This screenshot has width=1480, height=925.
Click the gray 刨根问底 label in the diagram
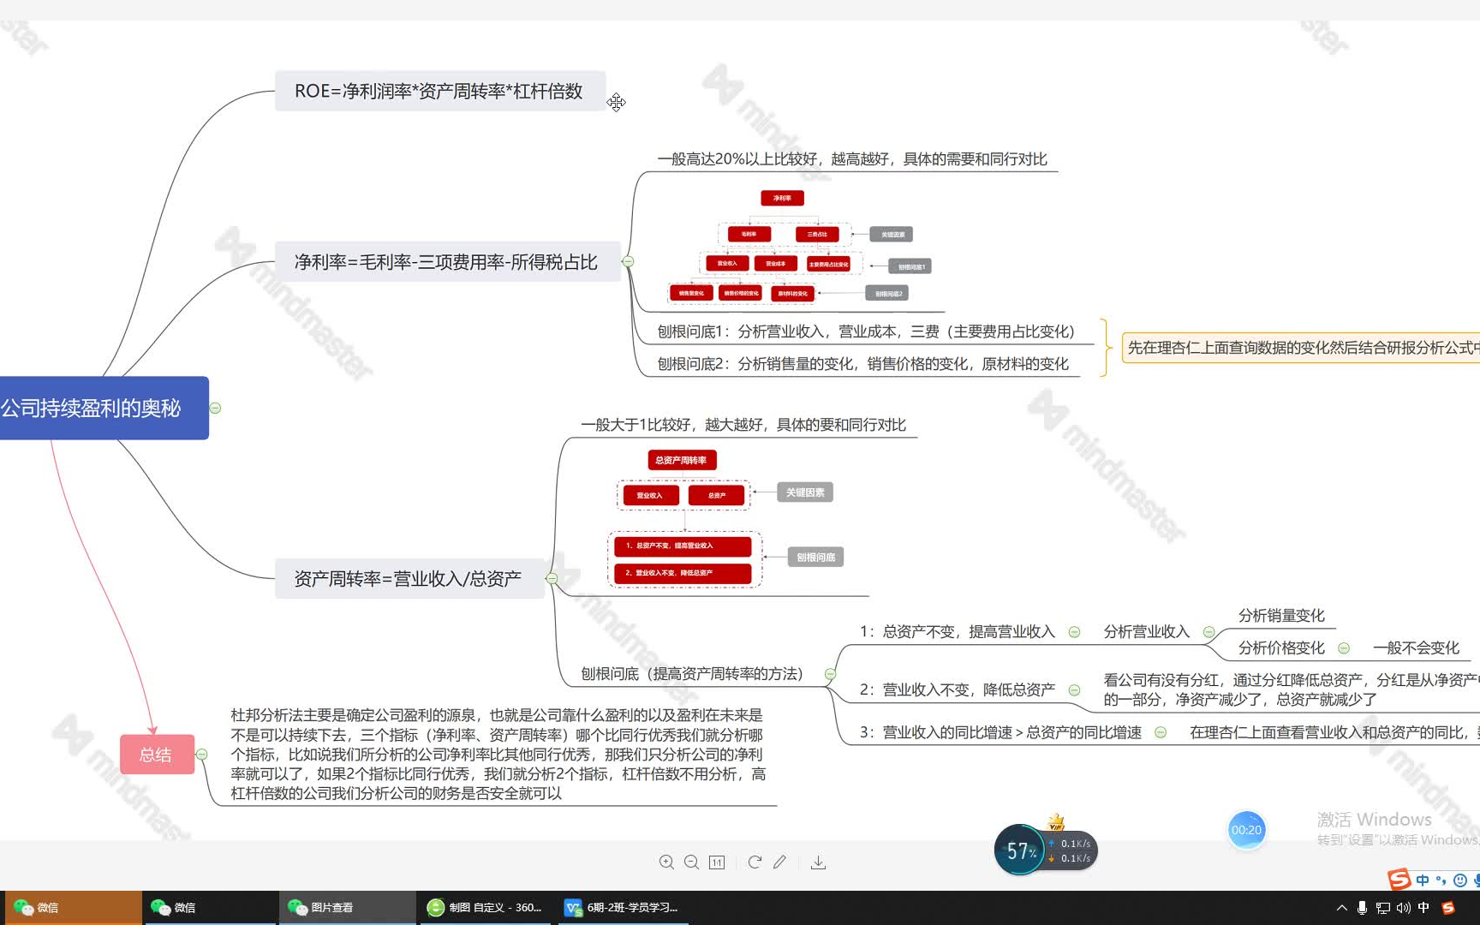click(816, 557)
